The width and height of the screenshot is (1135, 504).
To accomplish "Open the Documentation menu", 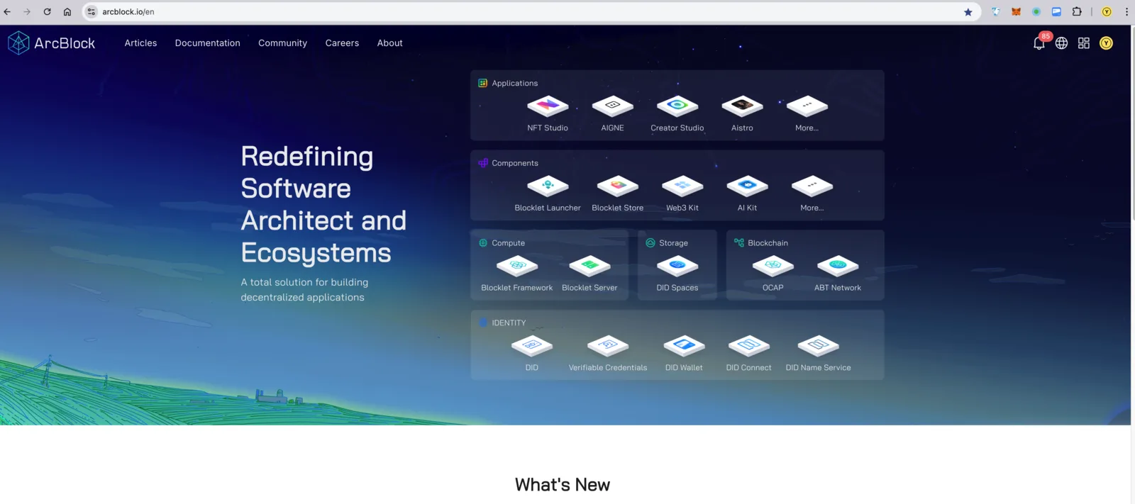I will tap(208, 43).
